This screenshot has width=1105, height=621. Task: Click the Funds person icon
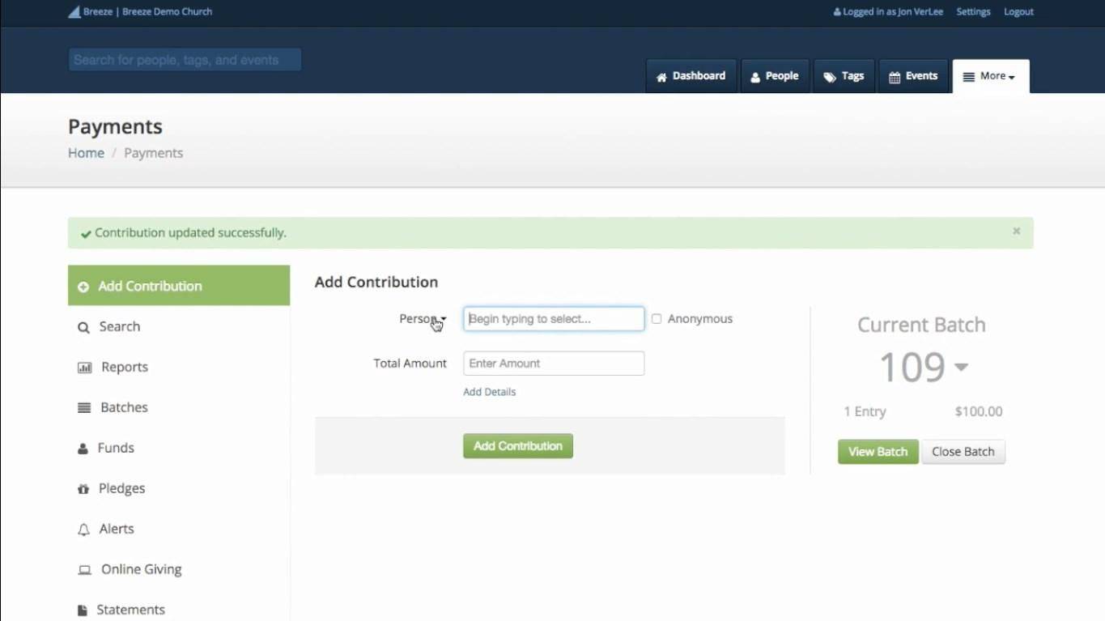click(x=83, y=449)
